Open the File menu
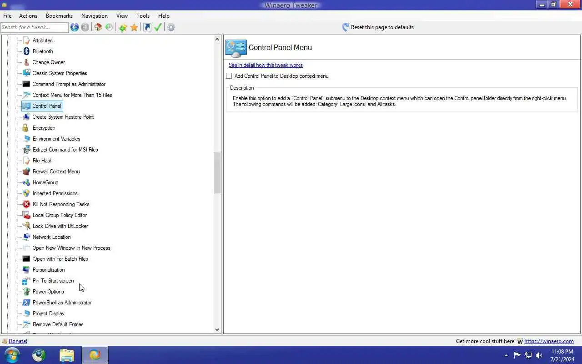The image size is (582, 364). click(7, 15)
